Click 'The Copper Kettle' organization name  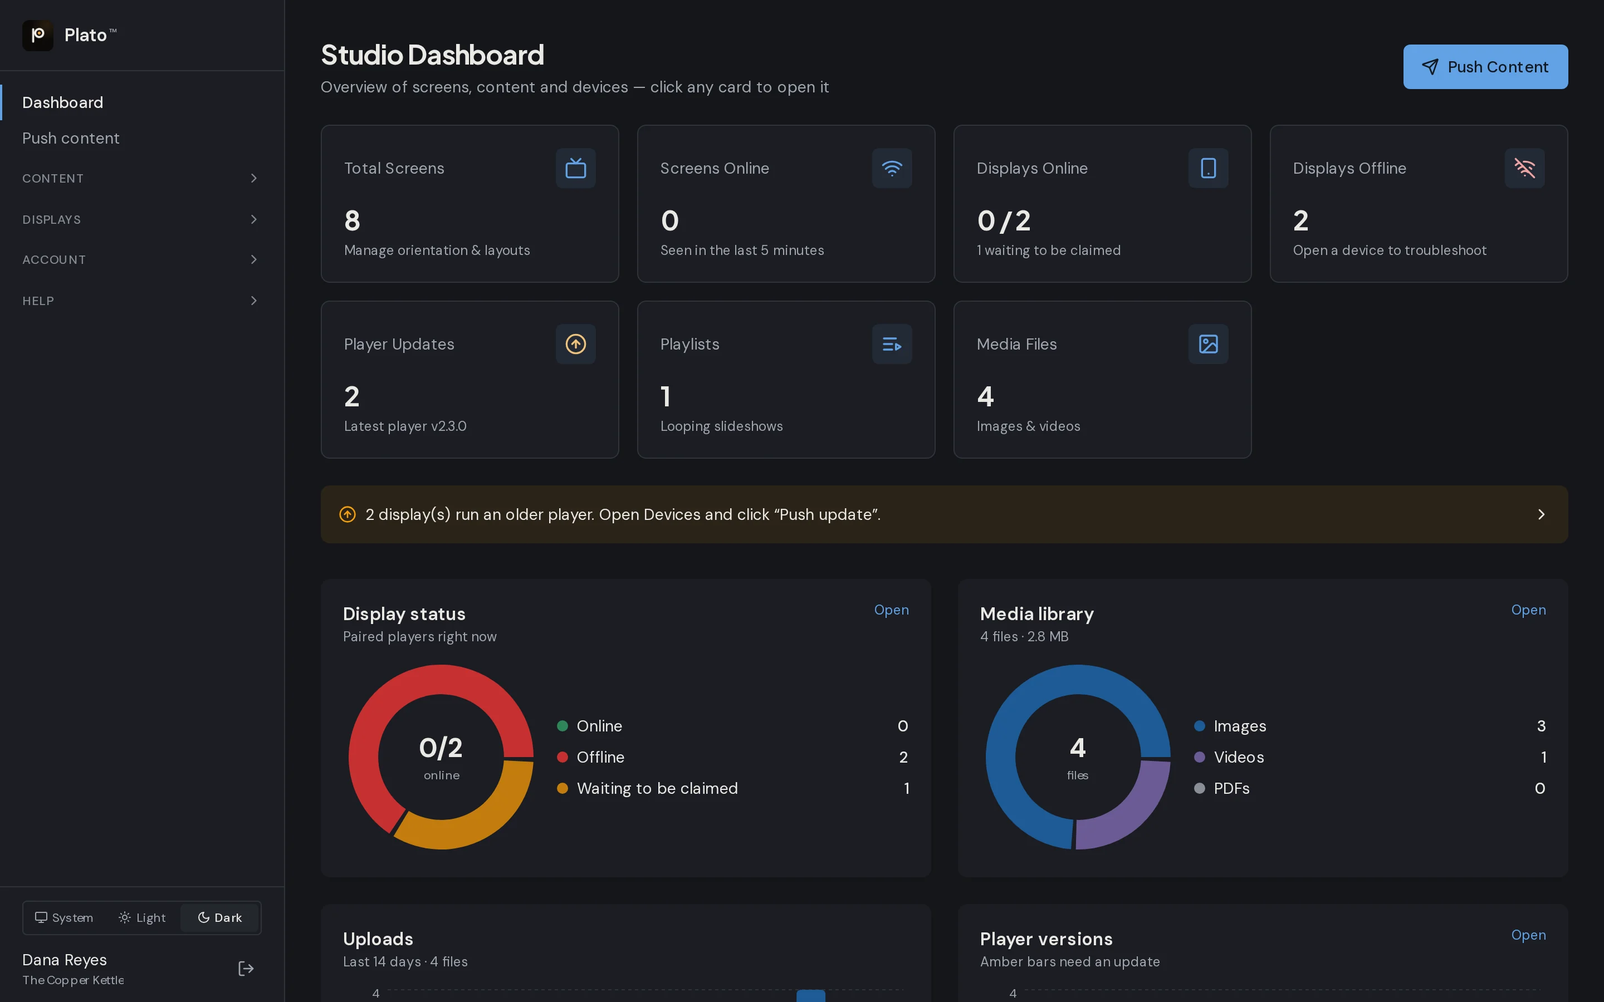pyautogui.click(x=73, y=980)
